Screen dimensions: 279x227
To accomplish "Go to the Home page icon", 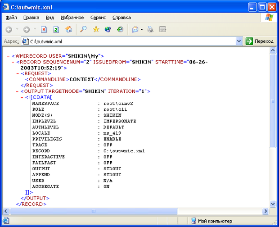I will click(69, 29).
